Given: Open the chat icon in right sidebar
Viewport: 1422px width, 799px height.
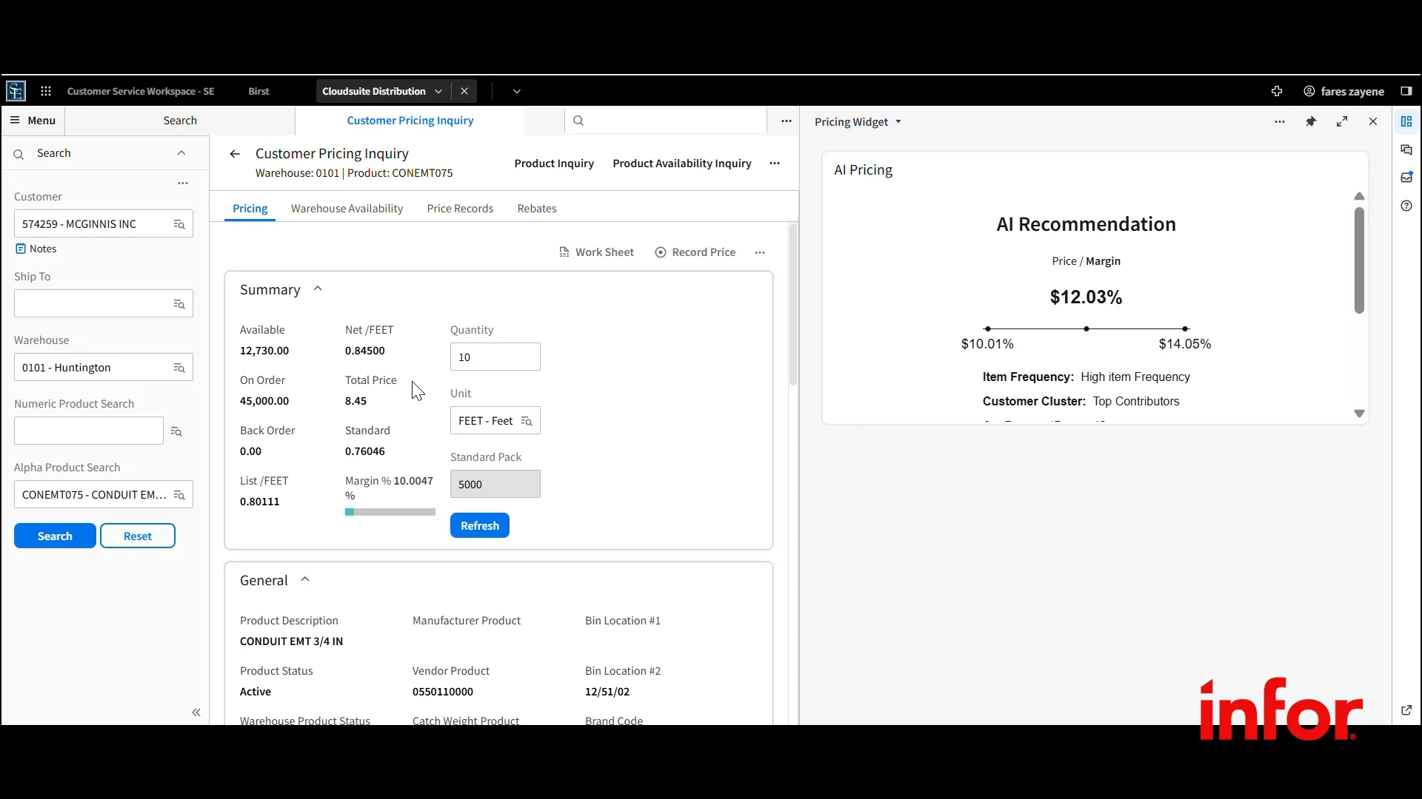Looking at the screenshot, I should pos(1406,149).
